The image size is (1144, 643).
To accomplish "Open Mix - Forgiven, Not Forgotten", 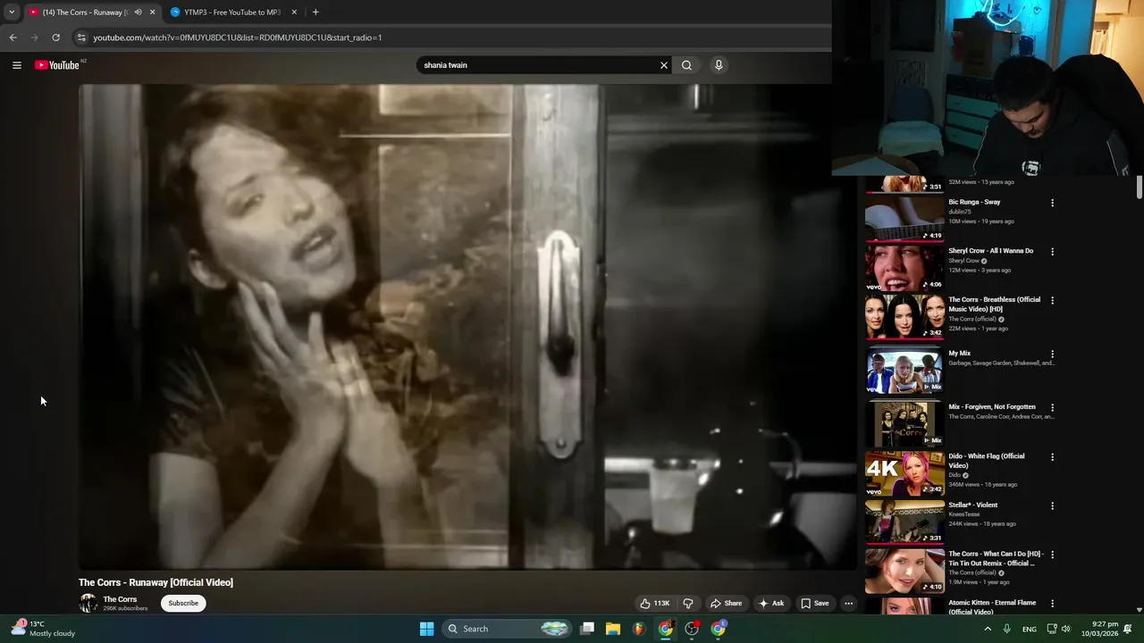I will point(991,407).
